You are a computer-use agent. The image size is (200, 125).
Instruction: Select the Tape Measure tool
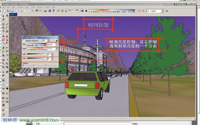pyautogui.click(x=3, y=48)
